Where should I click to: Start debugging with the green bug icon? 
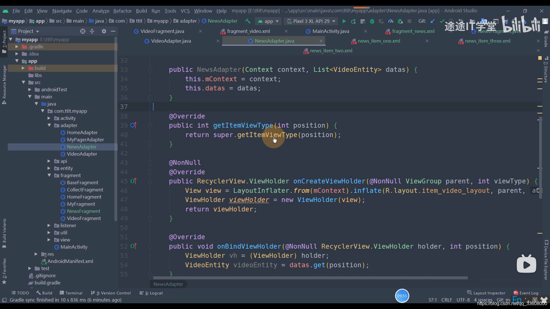(x=372, y=21)
